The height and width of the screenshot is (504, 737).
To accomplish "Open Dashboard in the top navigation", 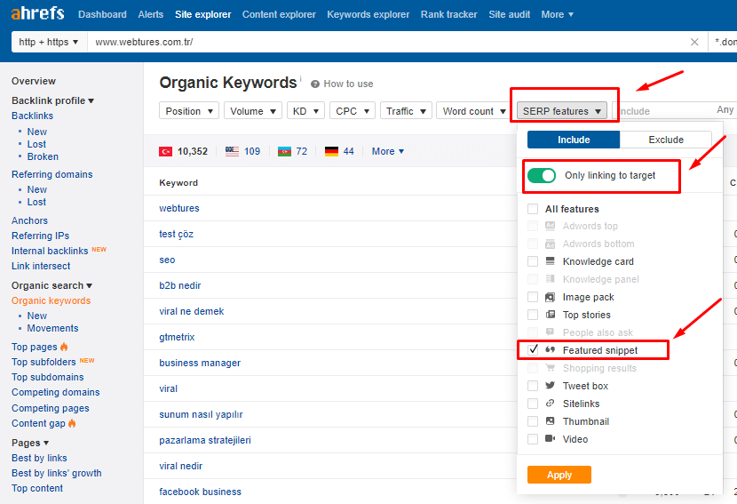I will 102,14.
